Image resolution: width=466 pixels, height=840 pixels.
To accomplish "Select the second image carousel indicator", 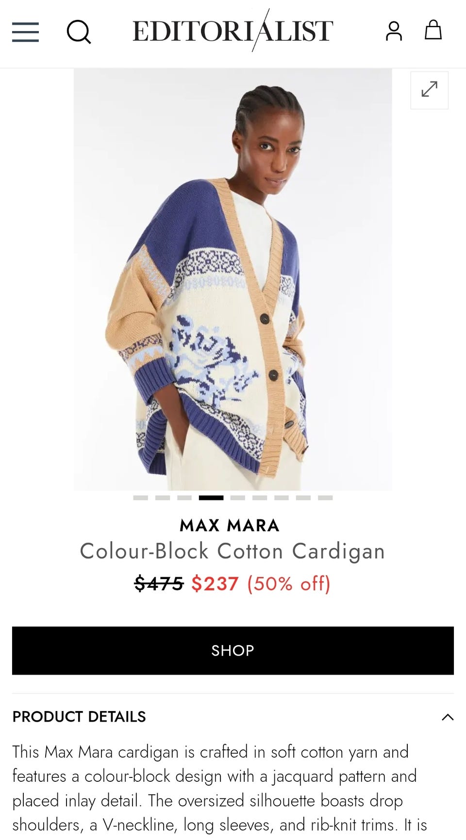I will [x=163, y=498].
